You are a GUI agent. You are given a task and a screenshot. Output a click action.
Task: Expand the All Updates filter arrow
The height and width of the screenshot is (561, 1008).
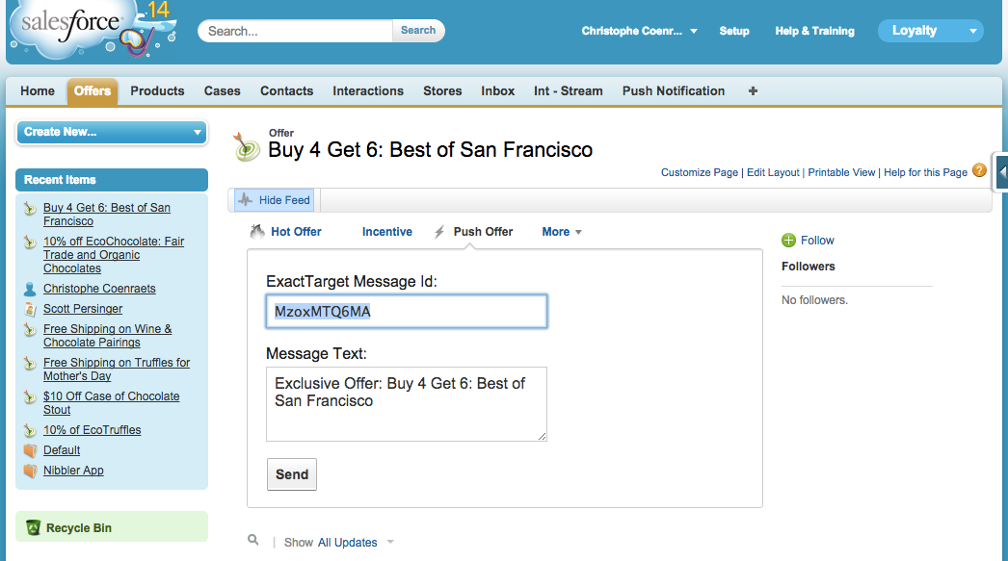pos(390,543)
